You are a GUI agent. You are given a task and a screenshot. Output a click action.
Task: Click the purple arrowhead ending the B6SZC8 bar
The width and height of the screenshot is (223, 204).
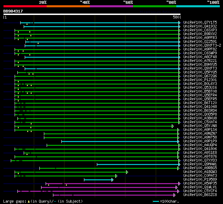(175, 195)
